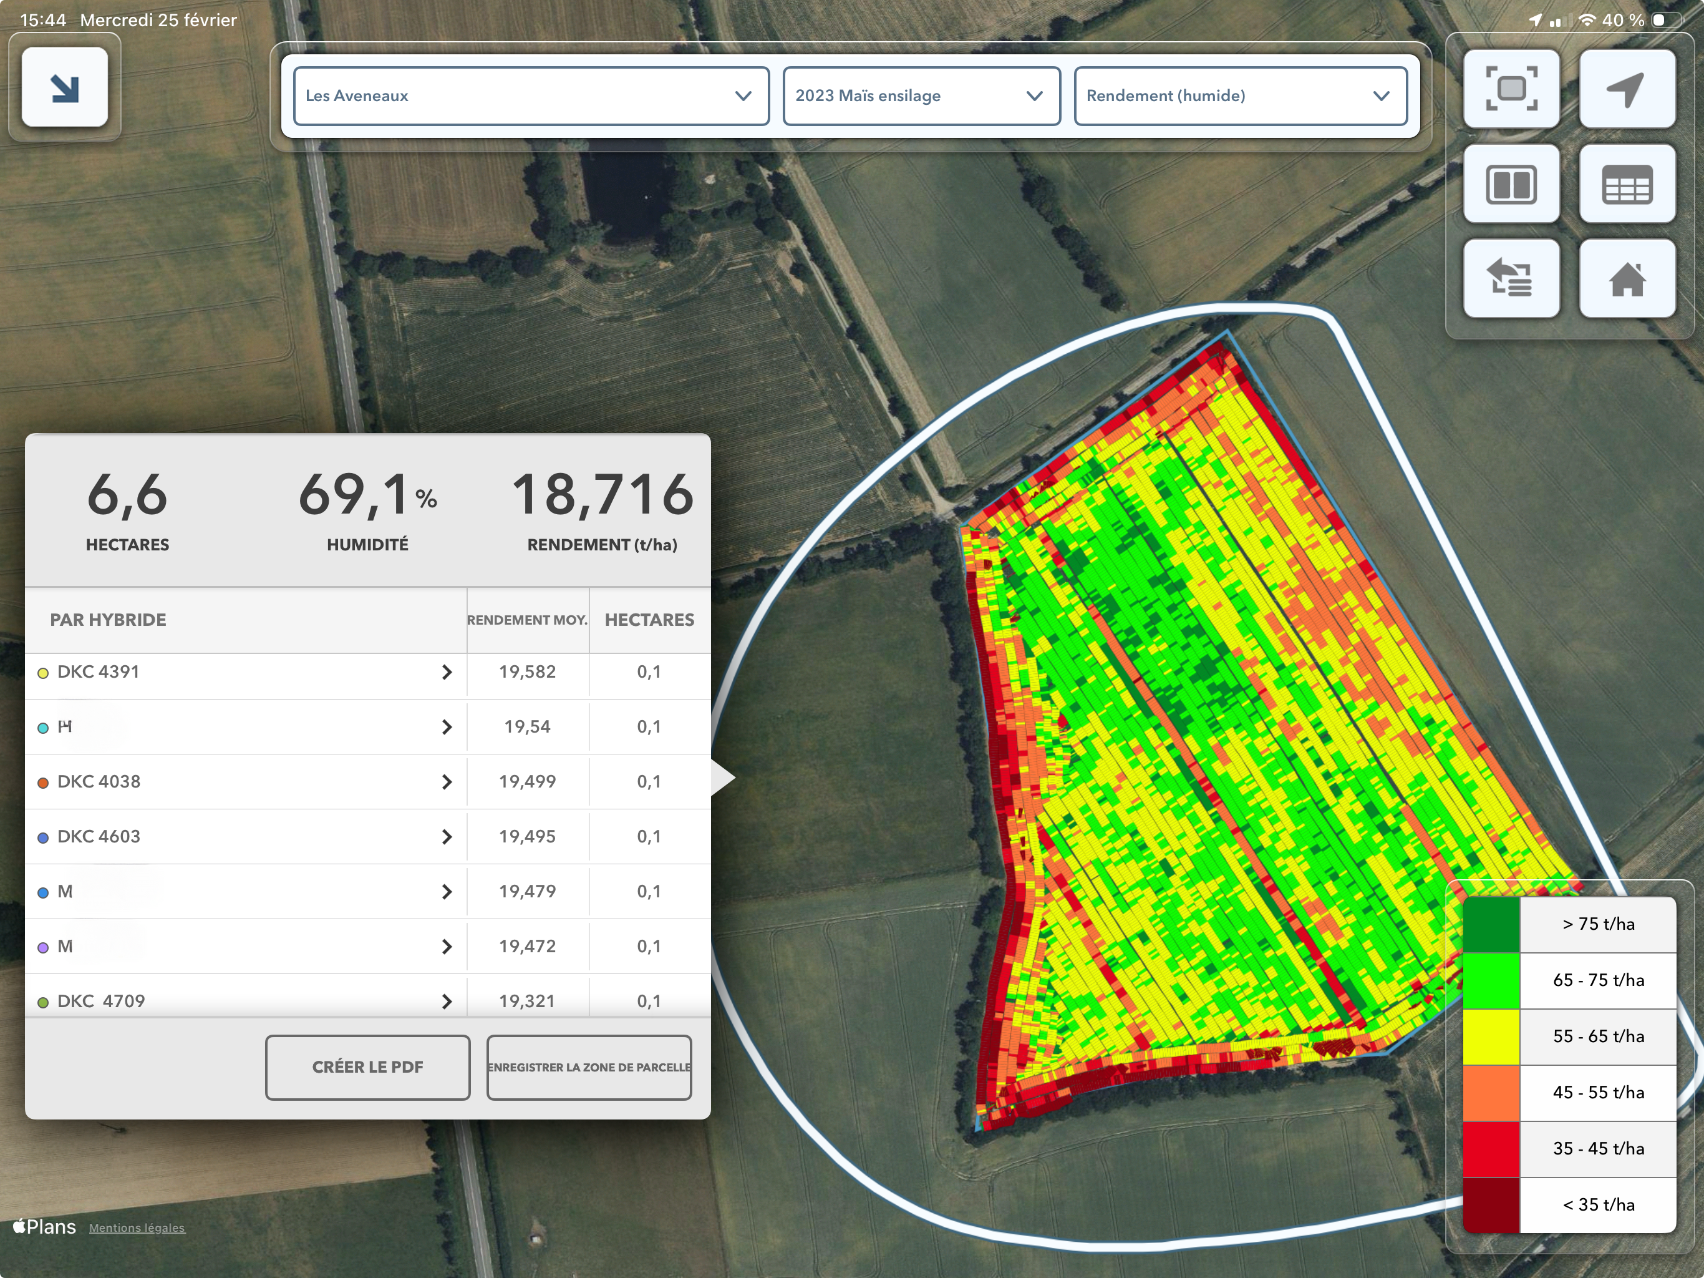Tap the 65 - 75 t/ha green swatch
Screen dimensions: 1704x1278
point(1491,980)
